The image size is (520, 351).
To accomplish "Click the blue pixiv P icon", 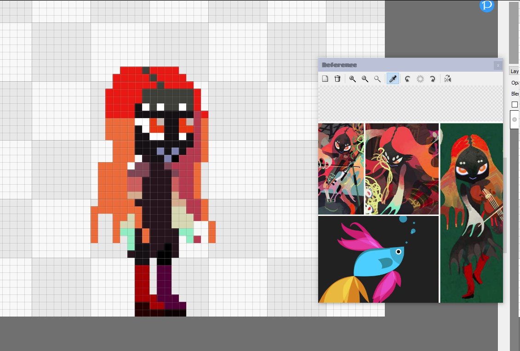I will [487, 5].
